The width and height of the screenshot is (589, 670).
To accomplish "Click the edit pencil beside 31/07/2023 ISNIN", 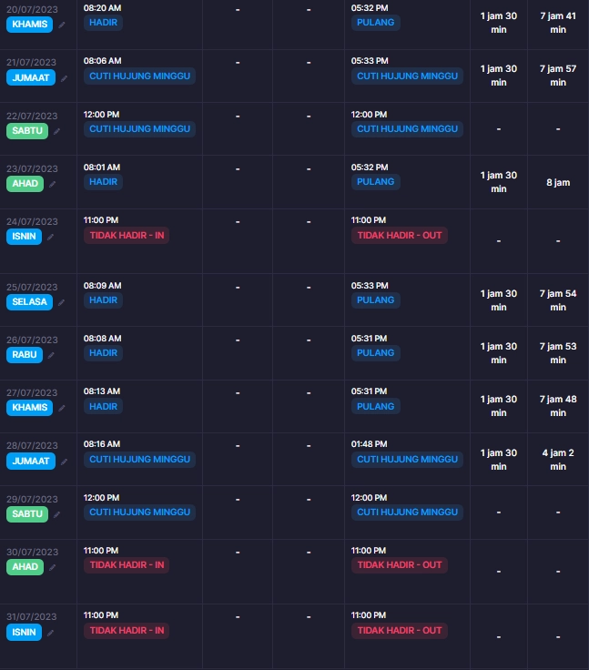I will pyautogui.click(x=50, y=633).
